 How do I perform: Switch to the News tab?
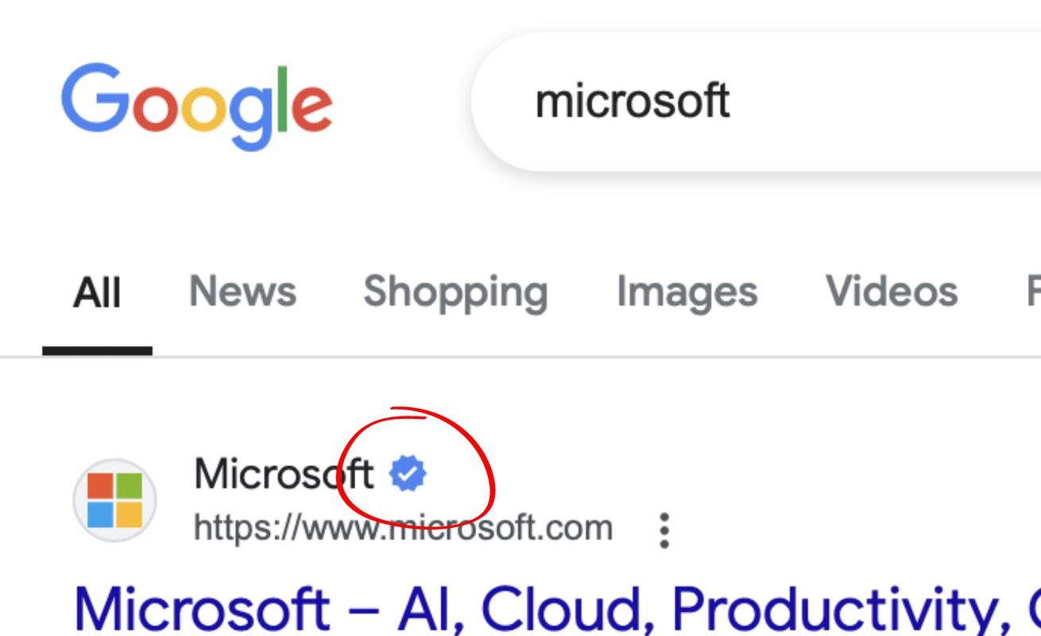(242, 291)
